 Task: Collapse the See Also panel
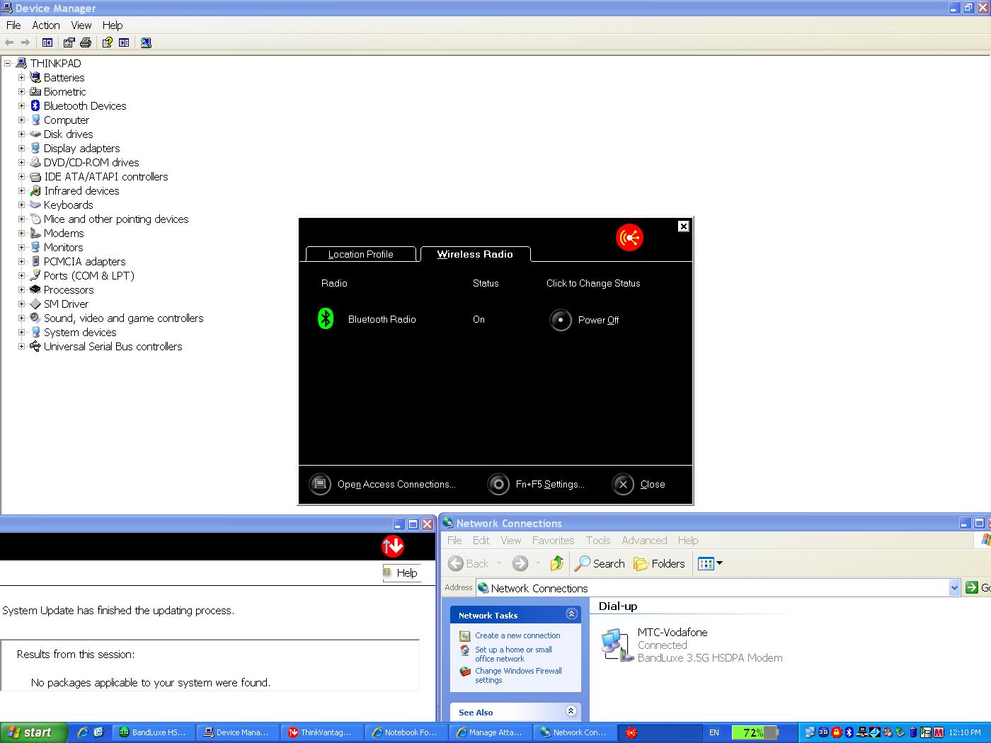pyautogui.click(x=571, y=711)
